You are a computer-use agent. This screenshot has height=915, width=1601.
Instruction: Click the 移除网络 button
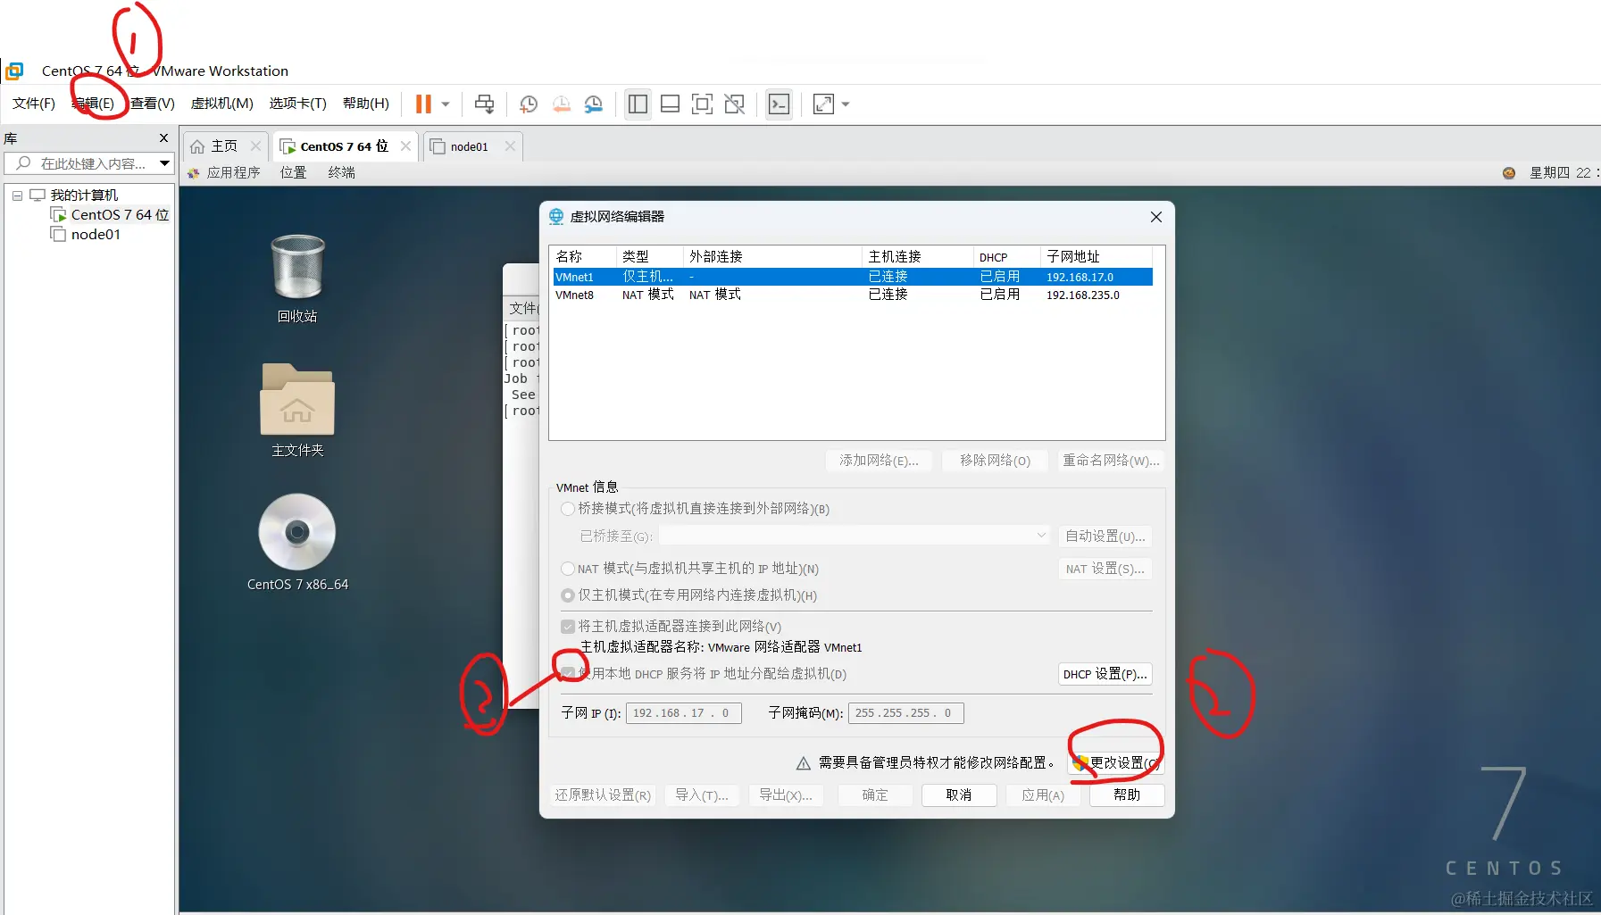(x=995, y=461)
